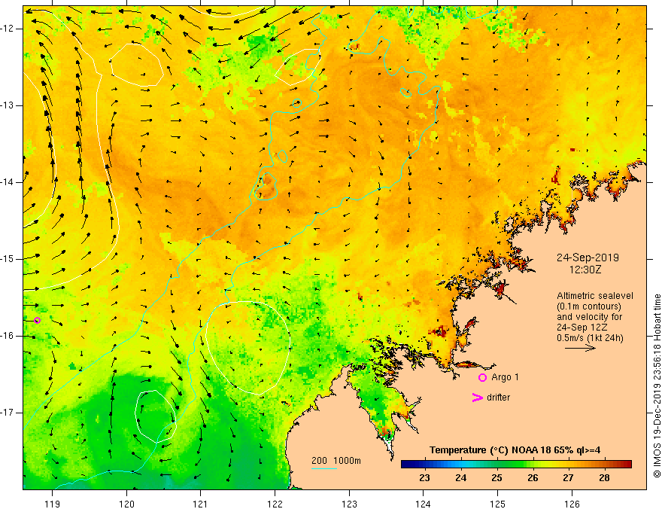Click longitude axis label 122
The image size is (662, 512).
[275, 504]
